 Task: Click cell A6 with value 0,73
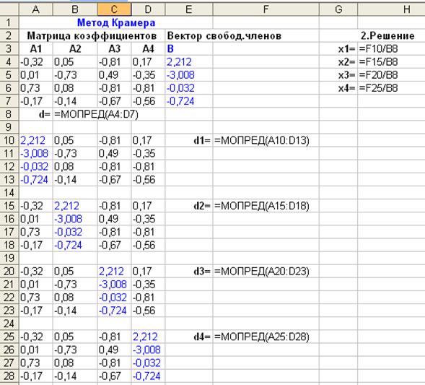pyautogui.click(x=36, y=88)
